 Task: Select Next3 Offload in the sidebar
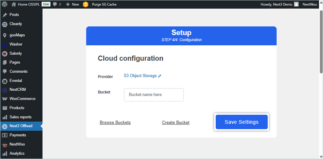(x=21, y=126)
